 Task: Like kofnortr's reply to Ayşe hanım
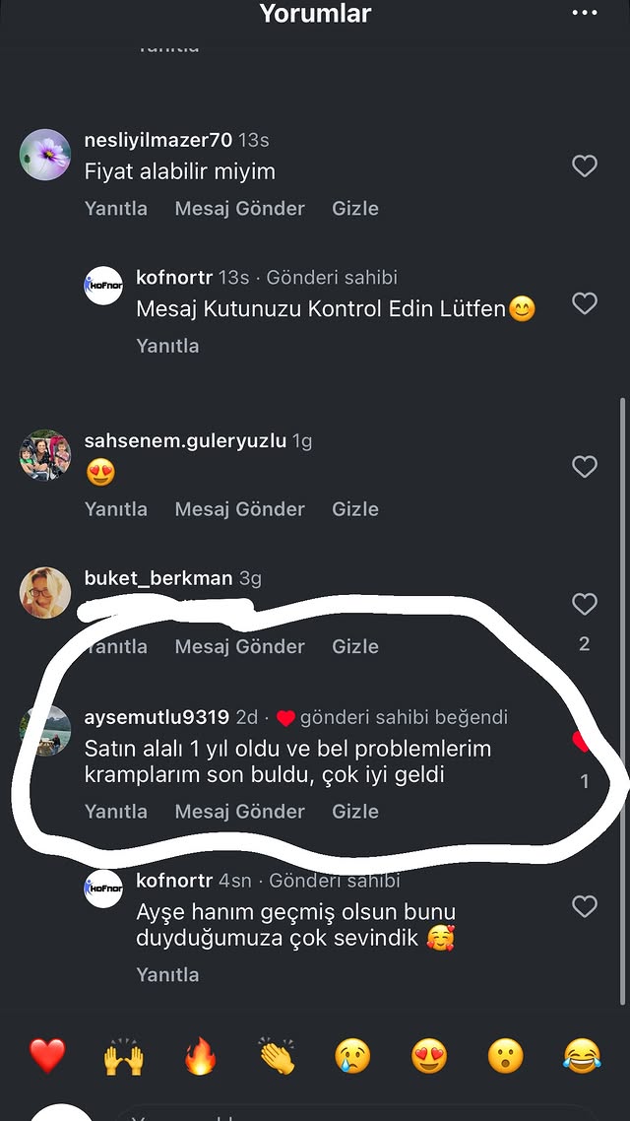click(x=585, y=906)
